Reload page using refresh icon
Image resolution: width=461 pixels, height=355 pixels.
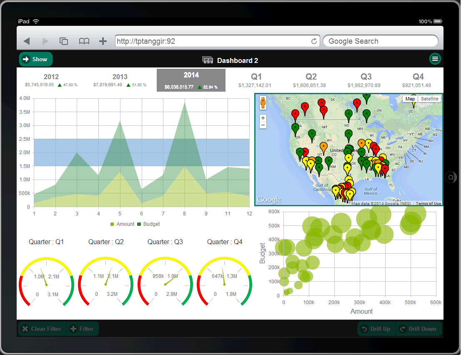[x=314, y=41]
